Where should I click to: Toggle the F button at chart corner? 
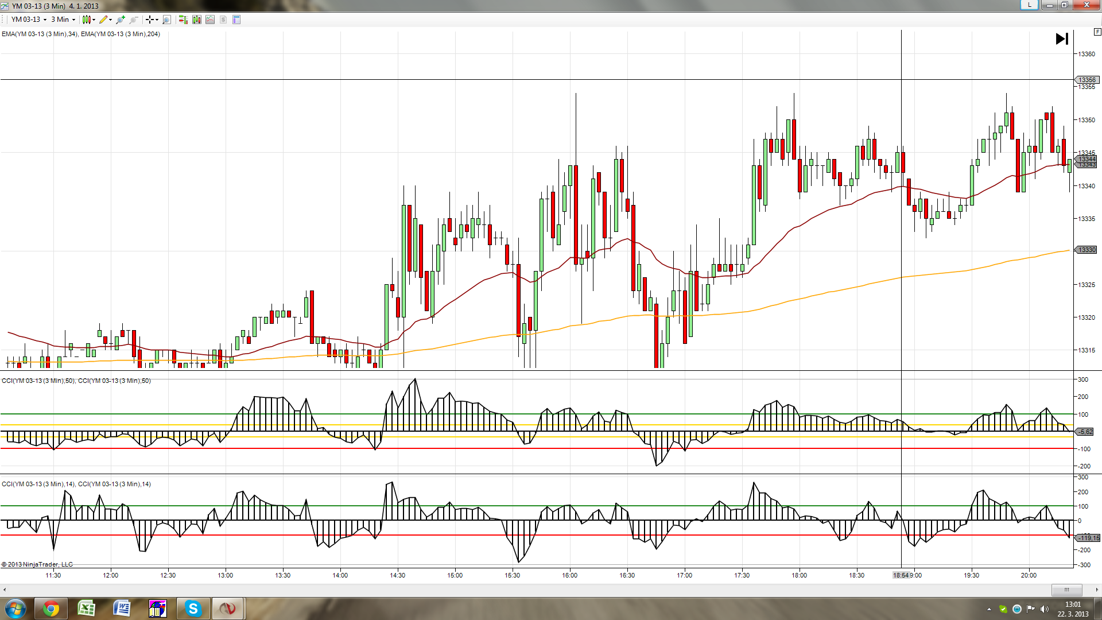[x=1097, y=33]
